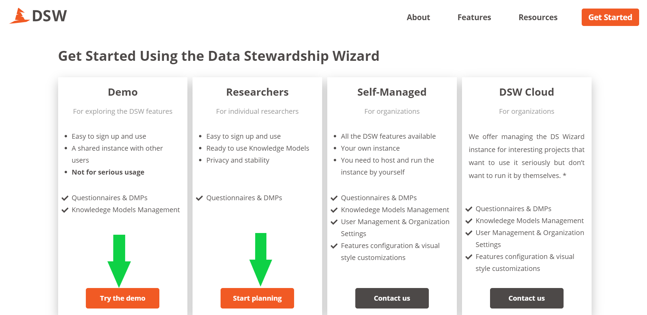This screenshot has width=647, height=315.
Task: Click Contact us under Self-Managed
Action: click(x=392, y=298)
